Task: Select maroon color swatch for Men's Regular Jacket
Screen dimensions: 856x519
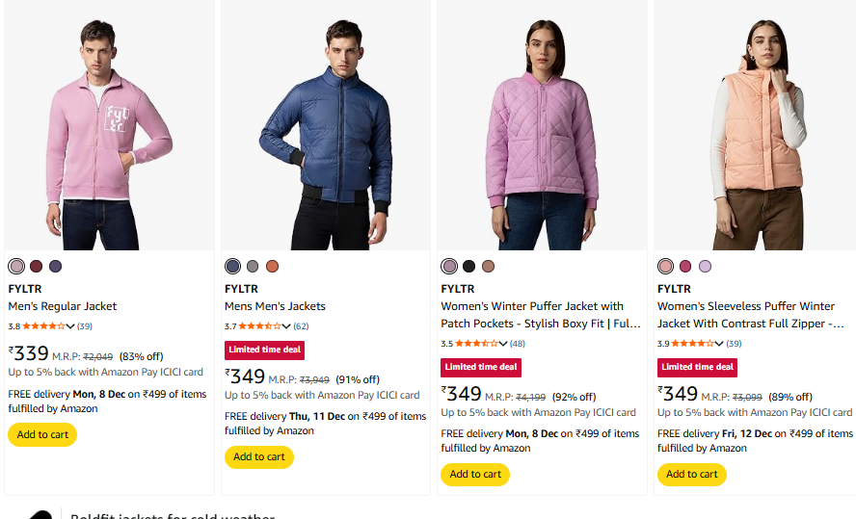Action: pos(36,267)
